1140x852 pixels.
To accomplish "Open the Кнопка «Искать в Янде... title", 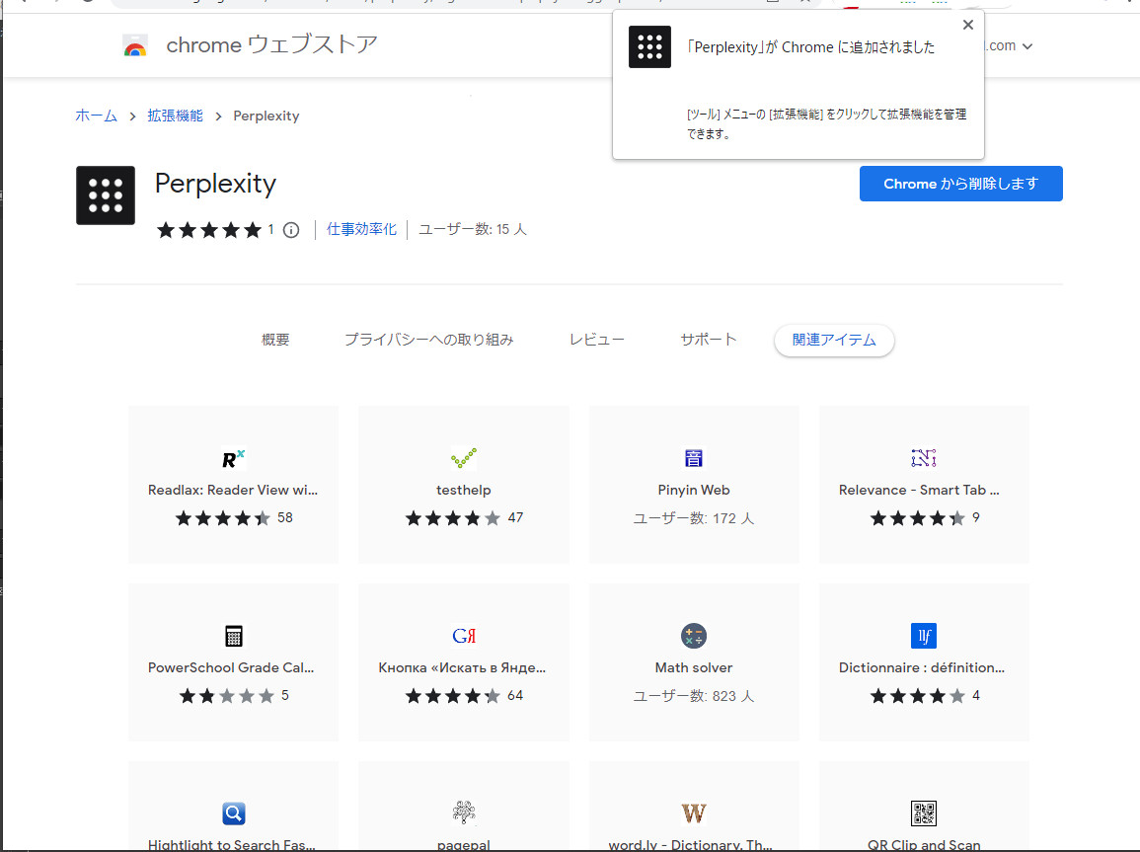I will (x=462, y=667).
